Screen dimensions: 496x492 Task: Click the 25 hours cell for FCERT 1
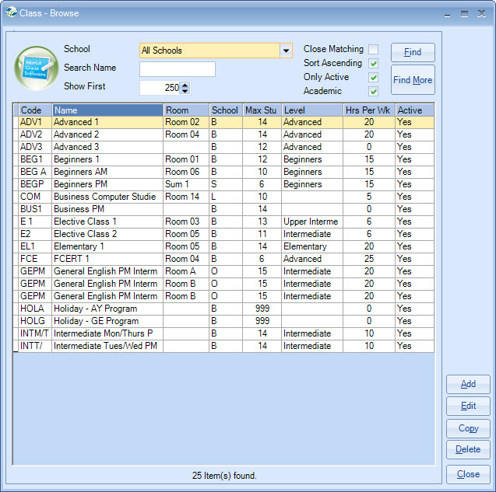369,259
